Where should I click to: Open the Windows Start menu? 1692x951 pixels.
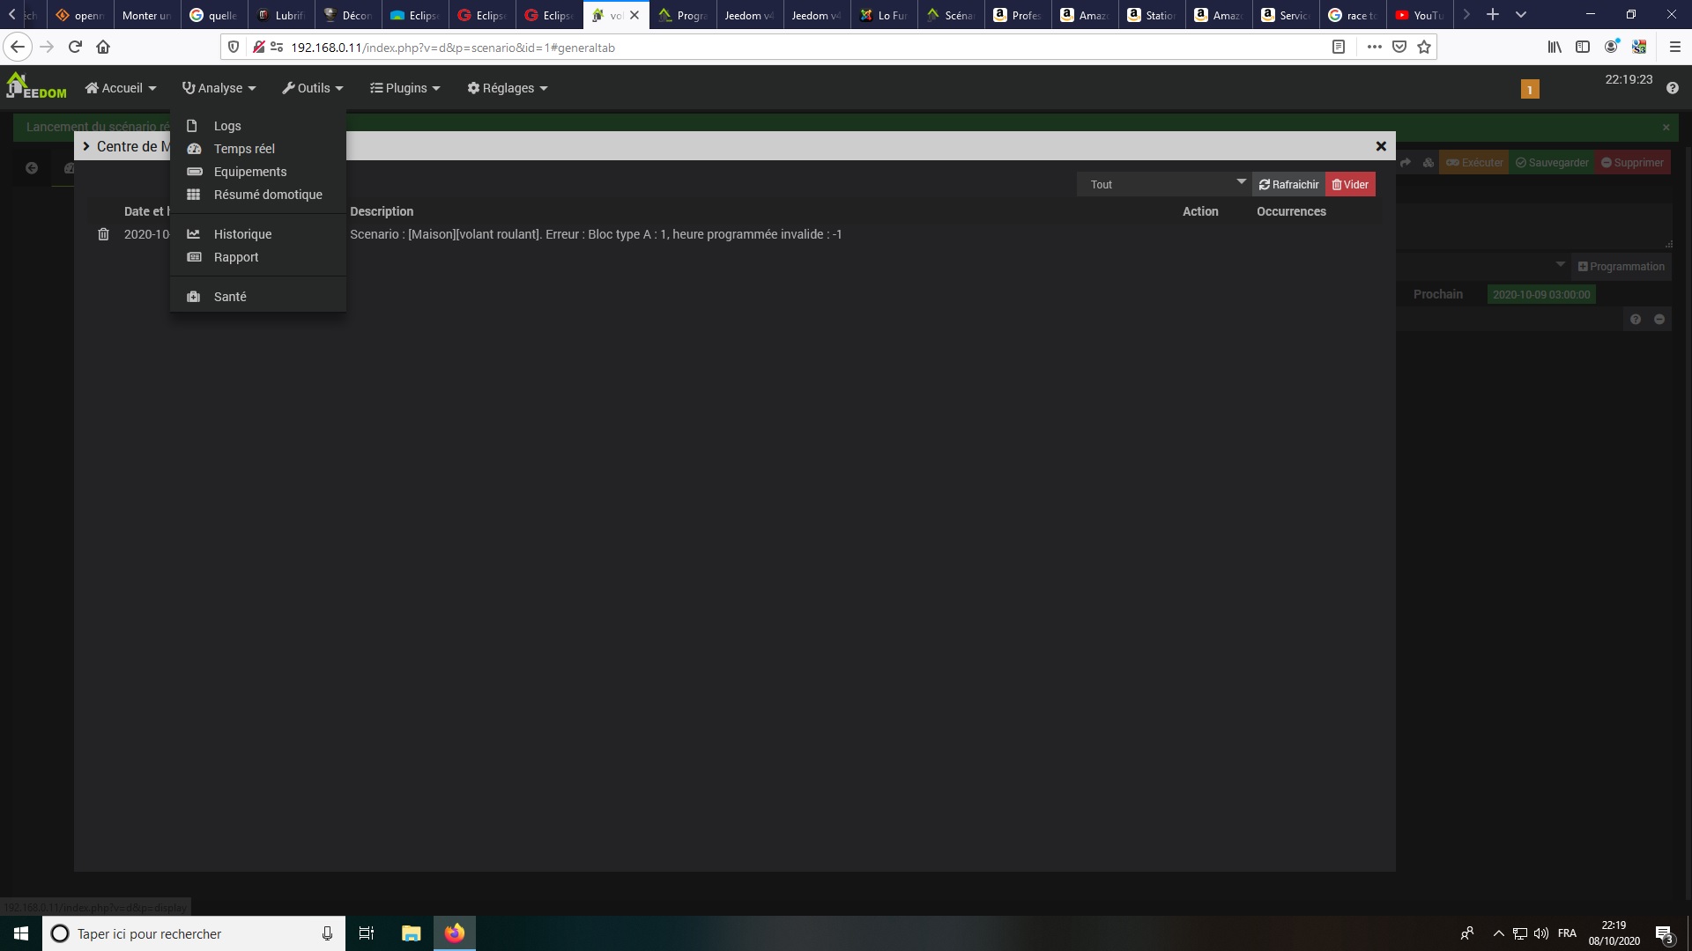21,933
